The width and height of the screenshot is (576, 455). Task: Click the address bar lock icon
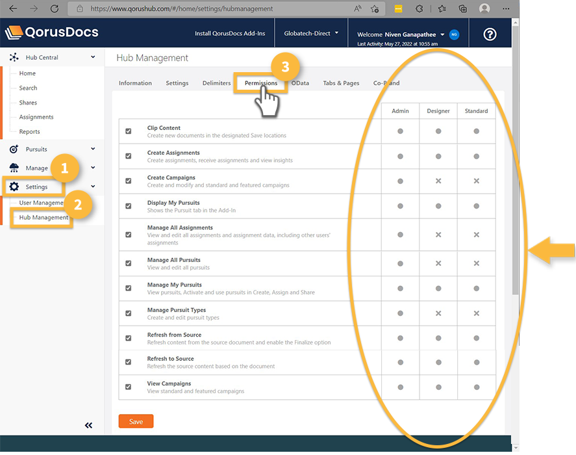pos(80,8)
